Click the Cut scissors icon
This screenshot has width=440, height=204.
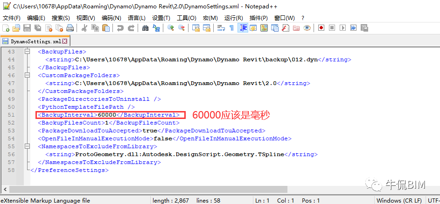84,28
